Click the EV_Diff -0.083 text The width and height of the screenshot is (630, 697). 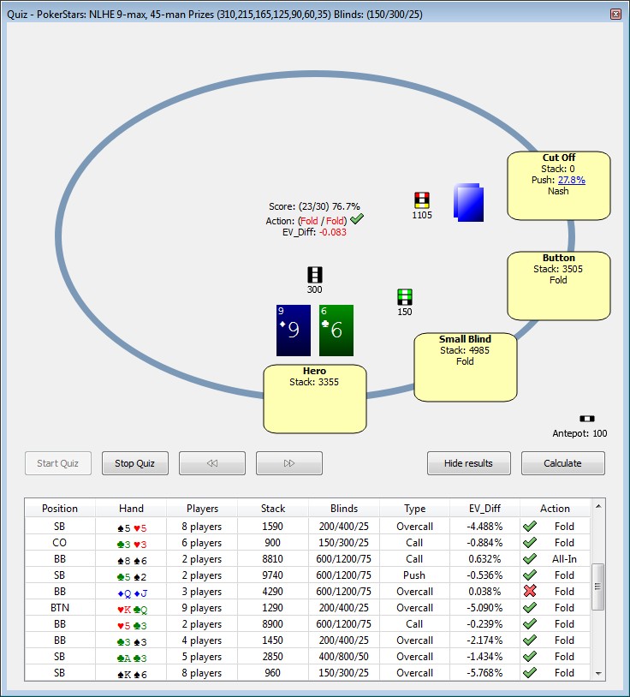pyautogui.click(x=314, y=232)
